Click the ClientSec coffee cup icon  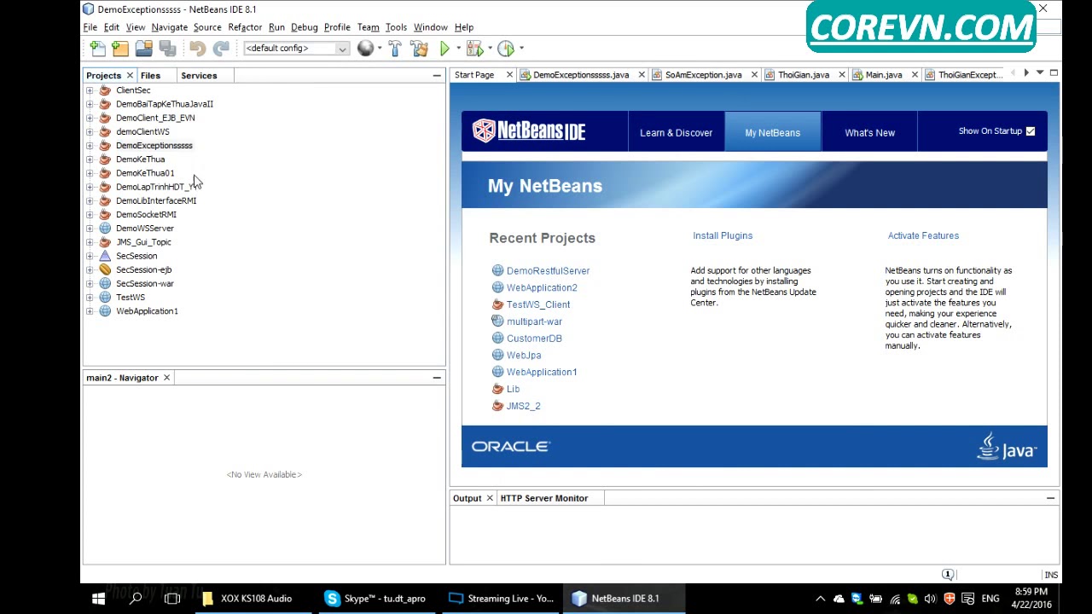(105, 90)
